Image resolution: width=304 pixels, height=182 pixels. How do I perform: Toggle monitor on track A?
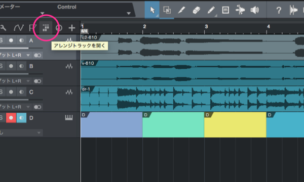[x=21, y=40]
